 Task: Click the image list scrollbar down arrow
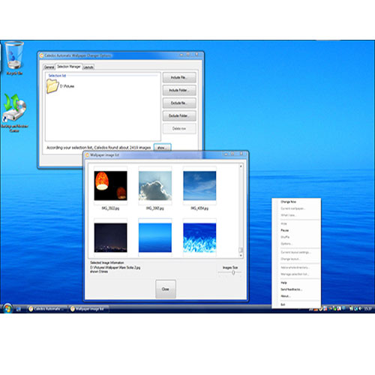click(241, 256)
